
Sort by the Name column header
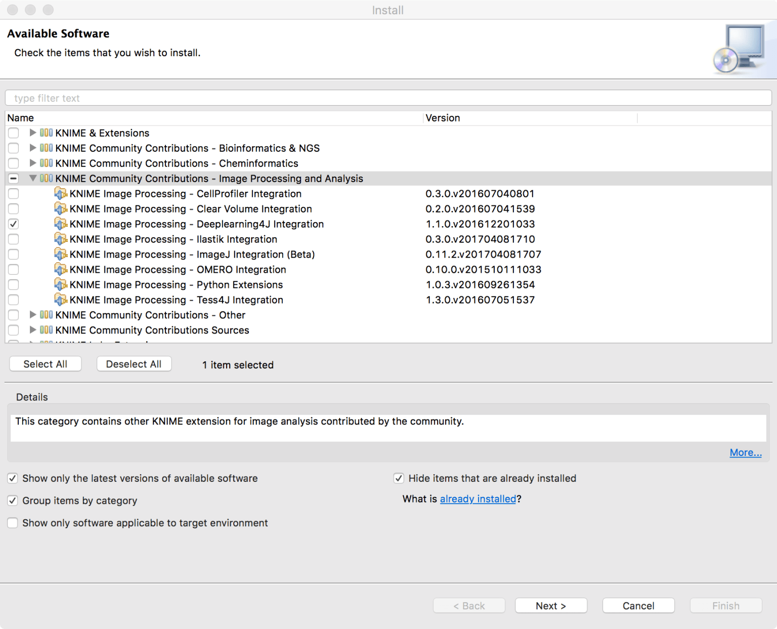coord(214,118)
